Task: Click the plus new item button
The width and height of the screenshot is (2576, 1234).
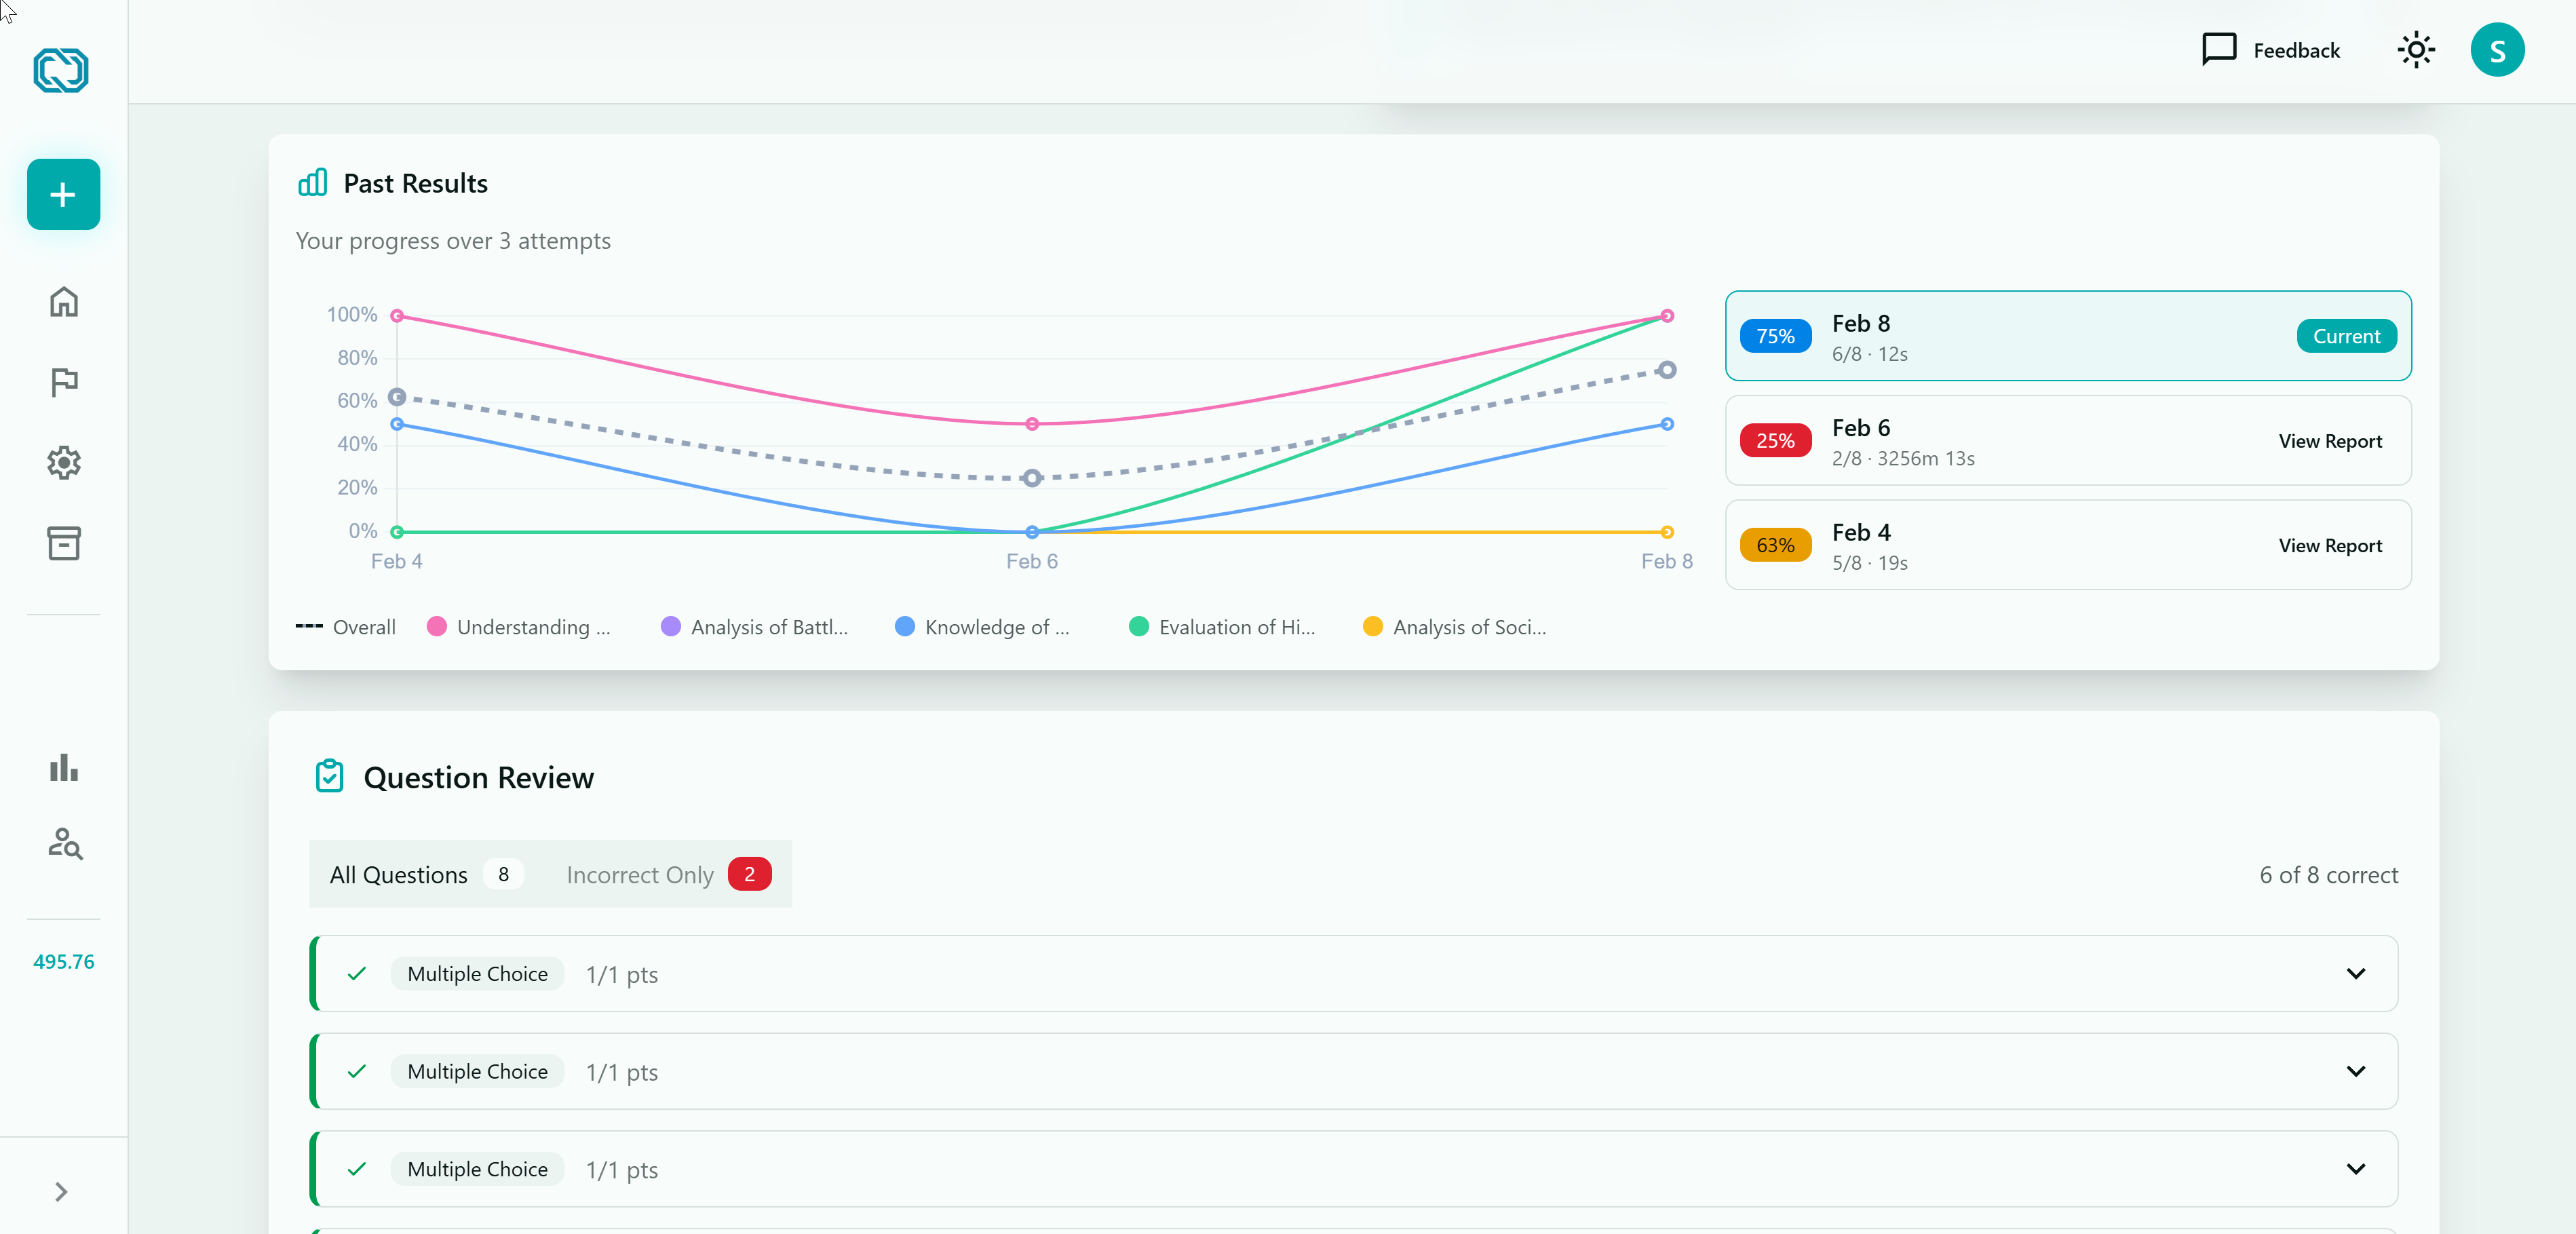Action: (63, 194)
